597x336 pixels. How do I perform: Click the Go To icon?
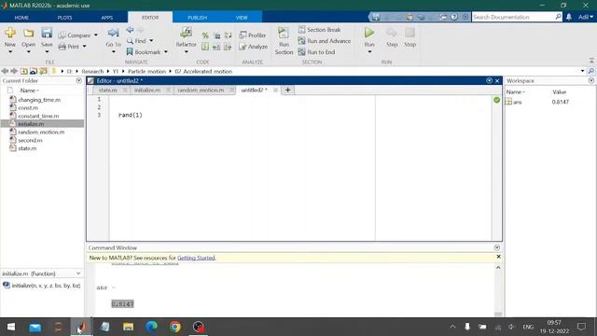[x=113, y=34]
